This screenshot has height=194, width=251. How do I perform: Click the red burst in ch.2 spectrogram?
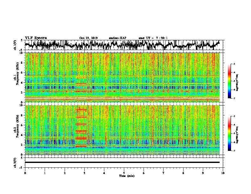81,128
